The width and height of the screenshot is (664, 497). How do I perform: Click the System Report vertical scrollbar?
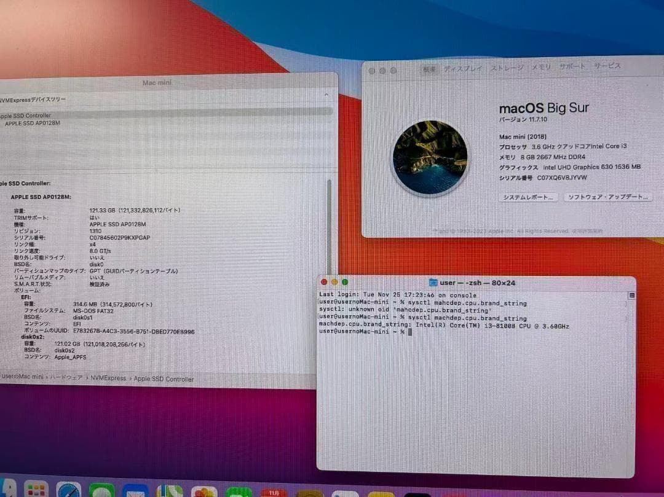[330, 233]
